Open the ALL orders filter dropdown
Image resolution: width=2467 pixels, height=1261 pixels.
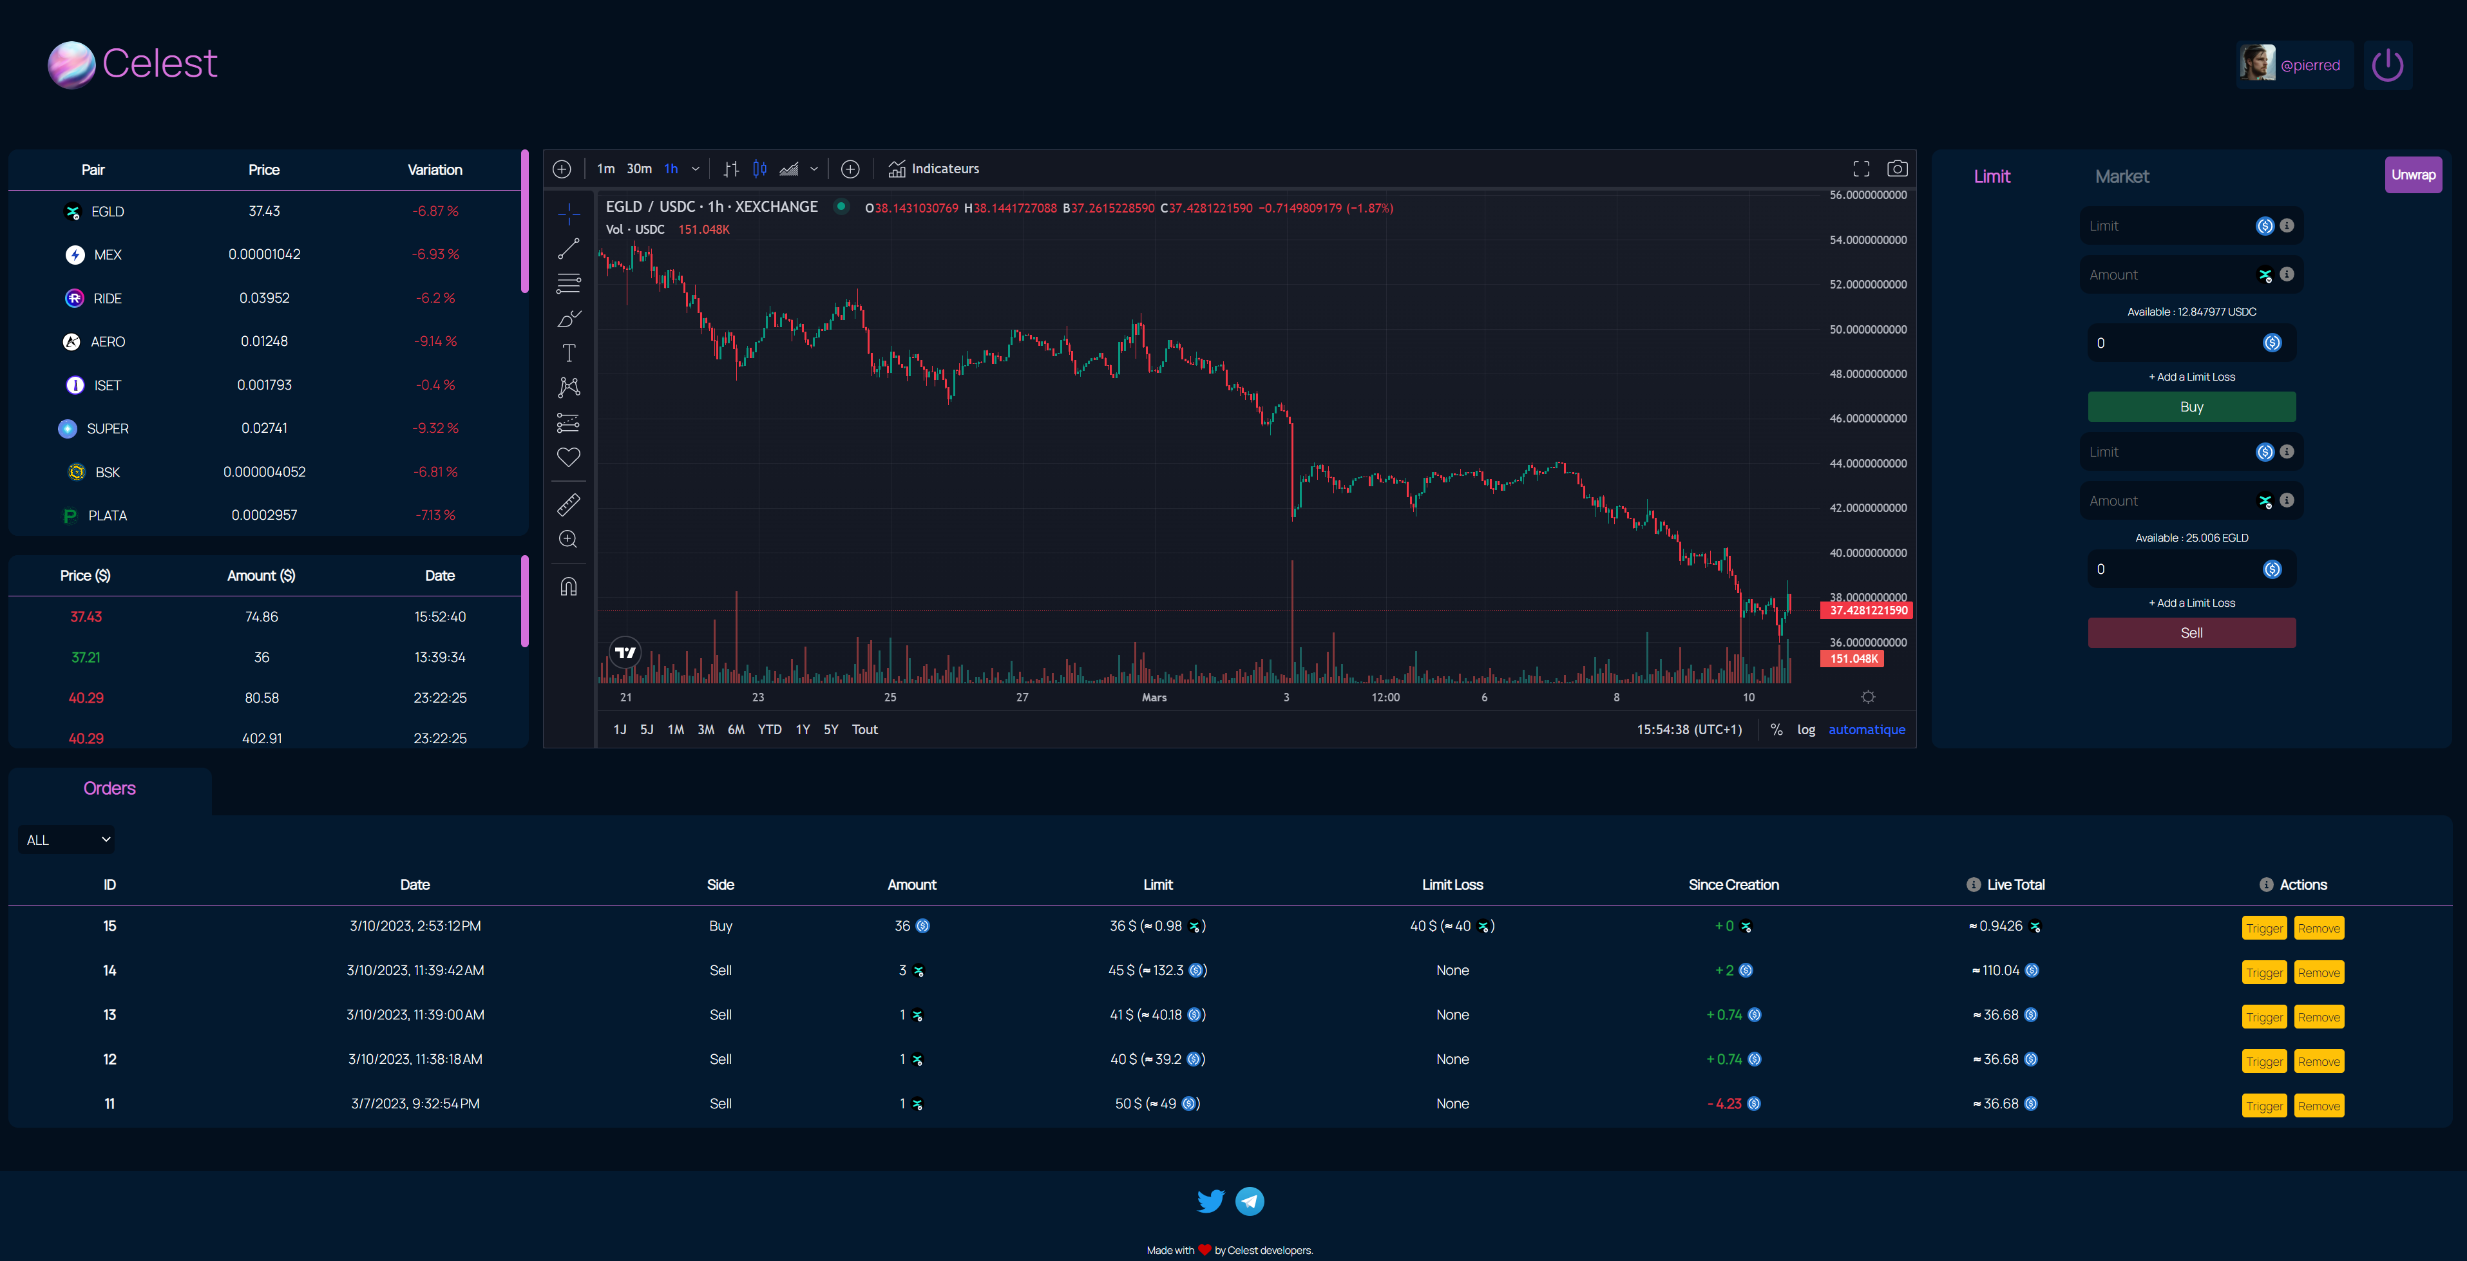click(x=66, y=840)
